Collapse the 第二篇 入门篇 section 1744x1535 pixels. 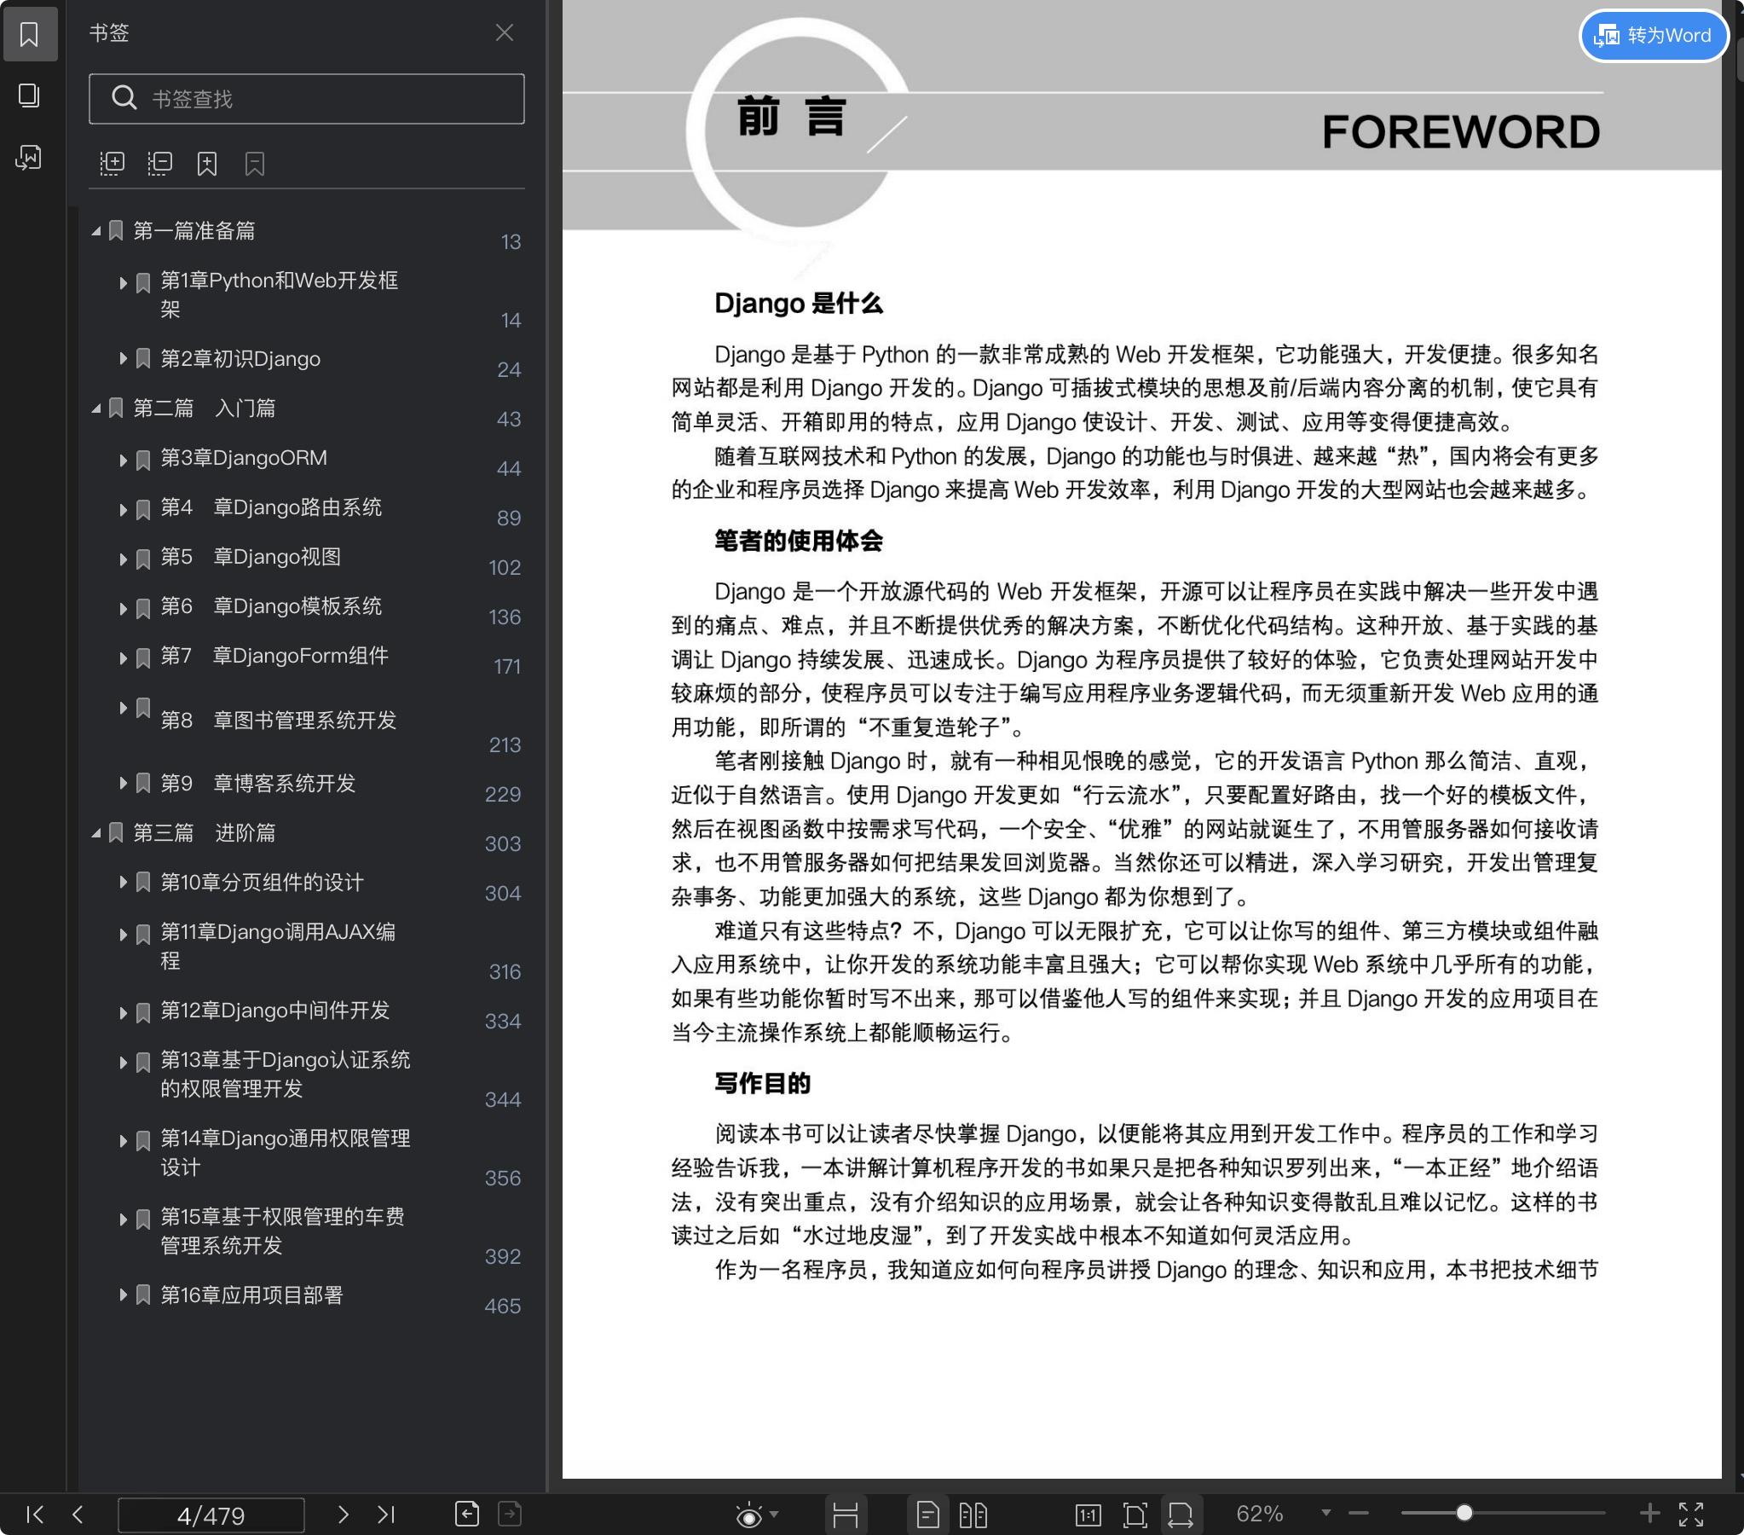click(96, 408)
